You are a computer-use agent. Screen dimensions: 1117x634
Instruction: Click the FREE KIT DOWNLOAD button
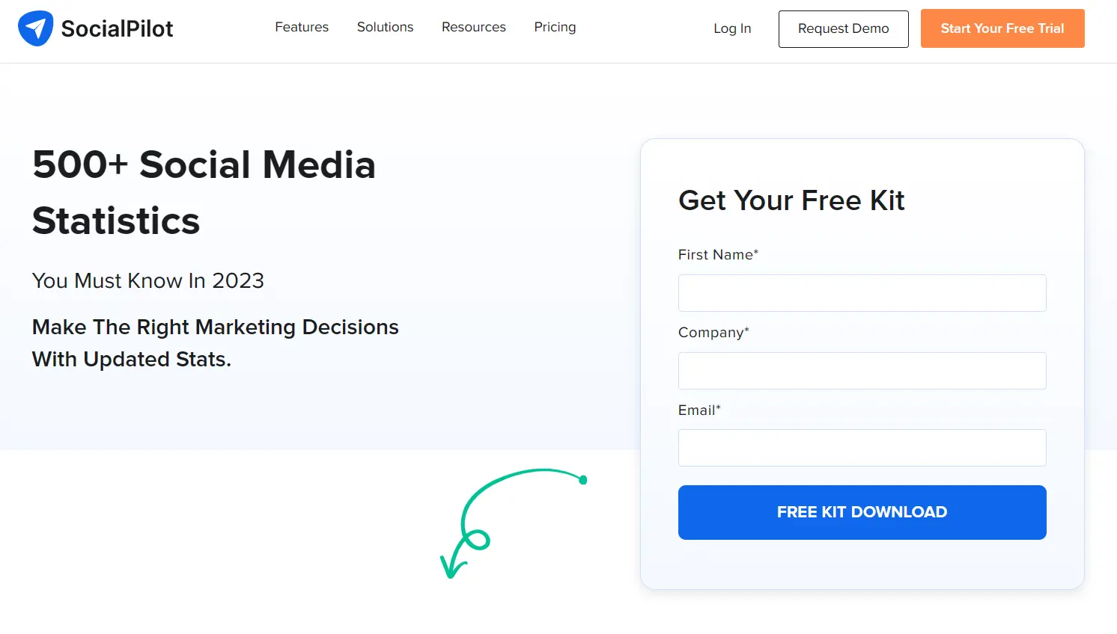[x=862, y=512]
